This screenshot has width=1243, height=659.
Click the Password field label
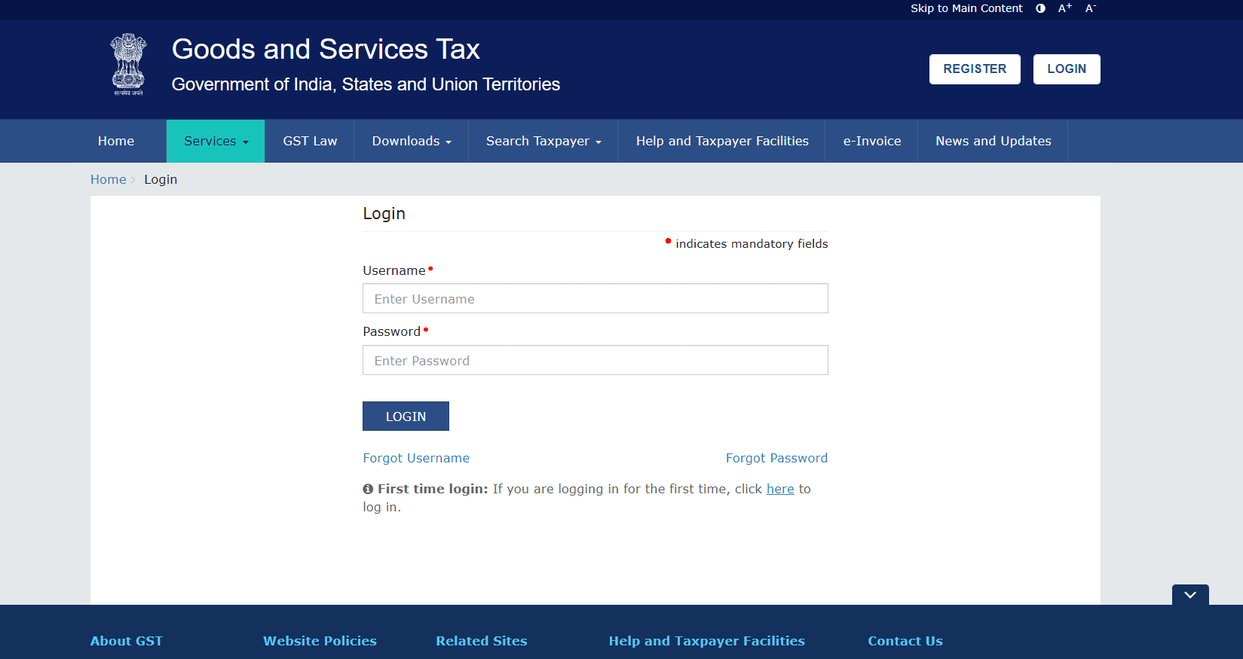point(392,331)
